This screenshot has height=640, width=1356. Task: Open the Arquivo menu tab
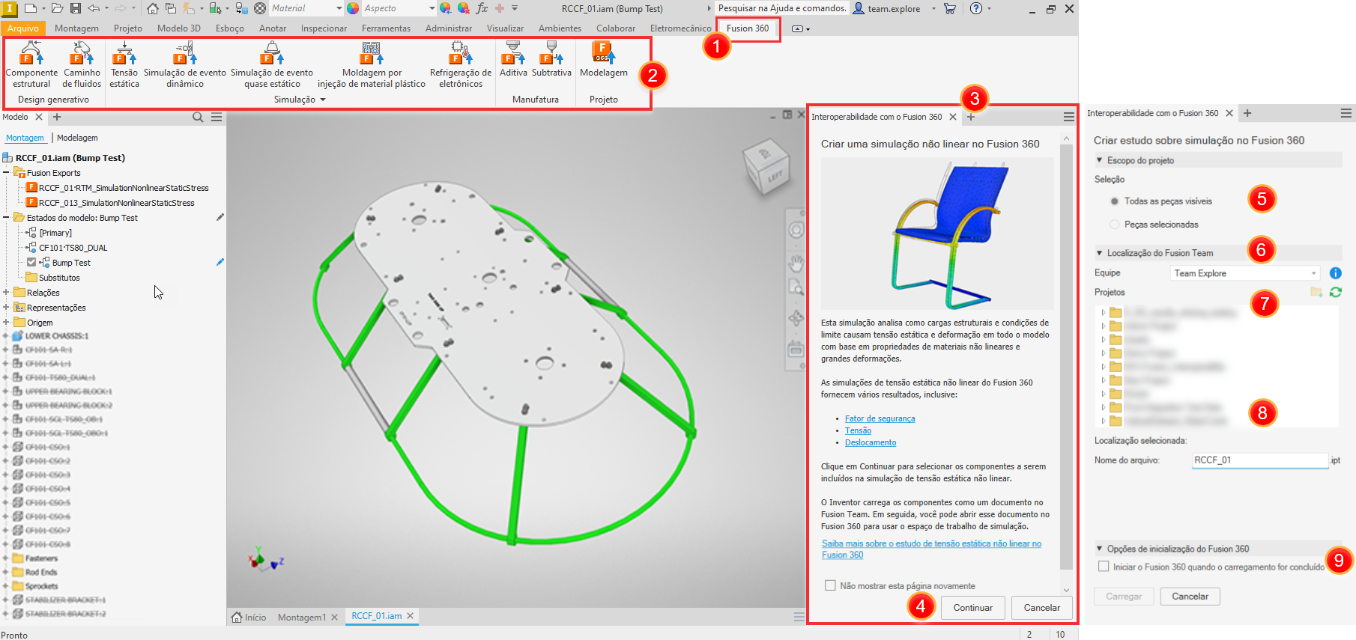click(x=23, y=28)
